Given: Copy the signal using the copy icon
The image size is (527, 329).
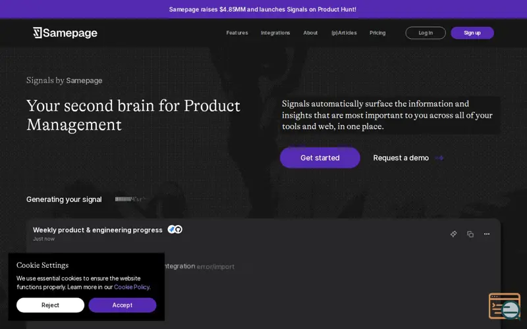Looking at the screenshot, I should click(470, 234).
